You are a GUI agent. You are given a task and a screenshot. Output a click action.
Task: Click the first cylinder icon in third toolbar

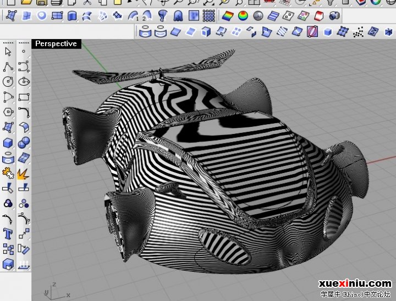[145, 32]
